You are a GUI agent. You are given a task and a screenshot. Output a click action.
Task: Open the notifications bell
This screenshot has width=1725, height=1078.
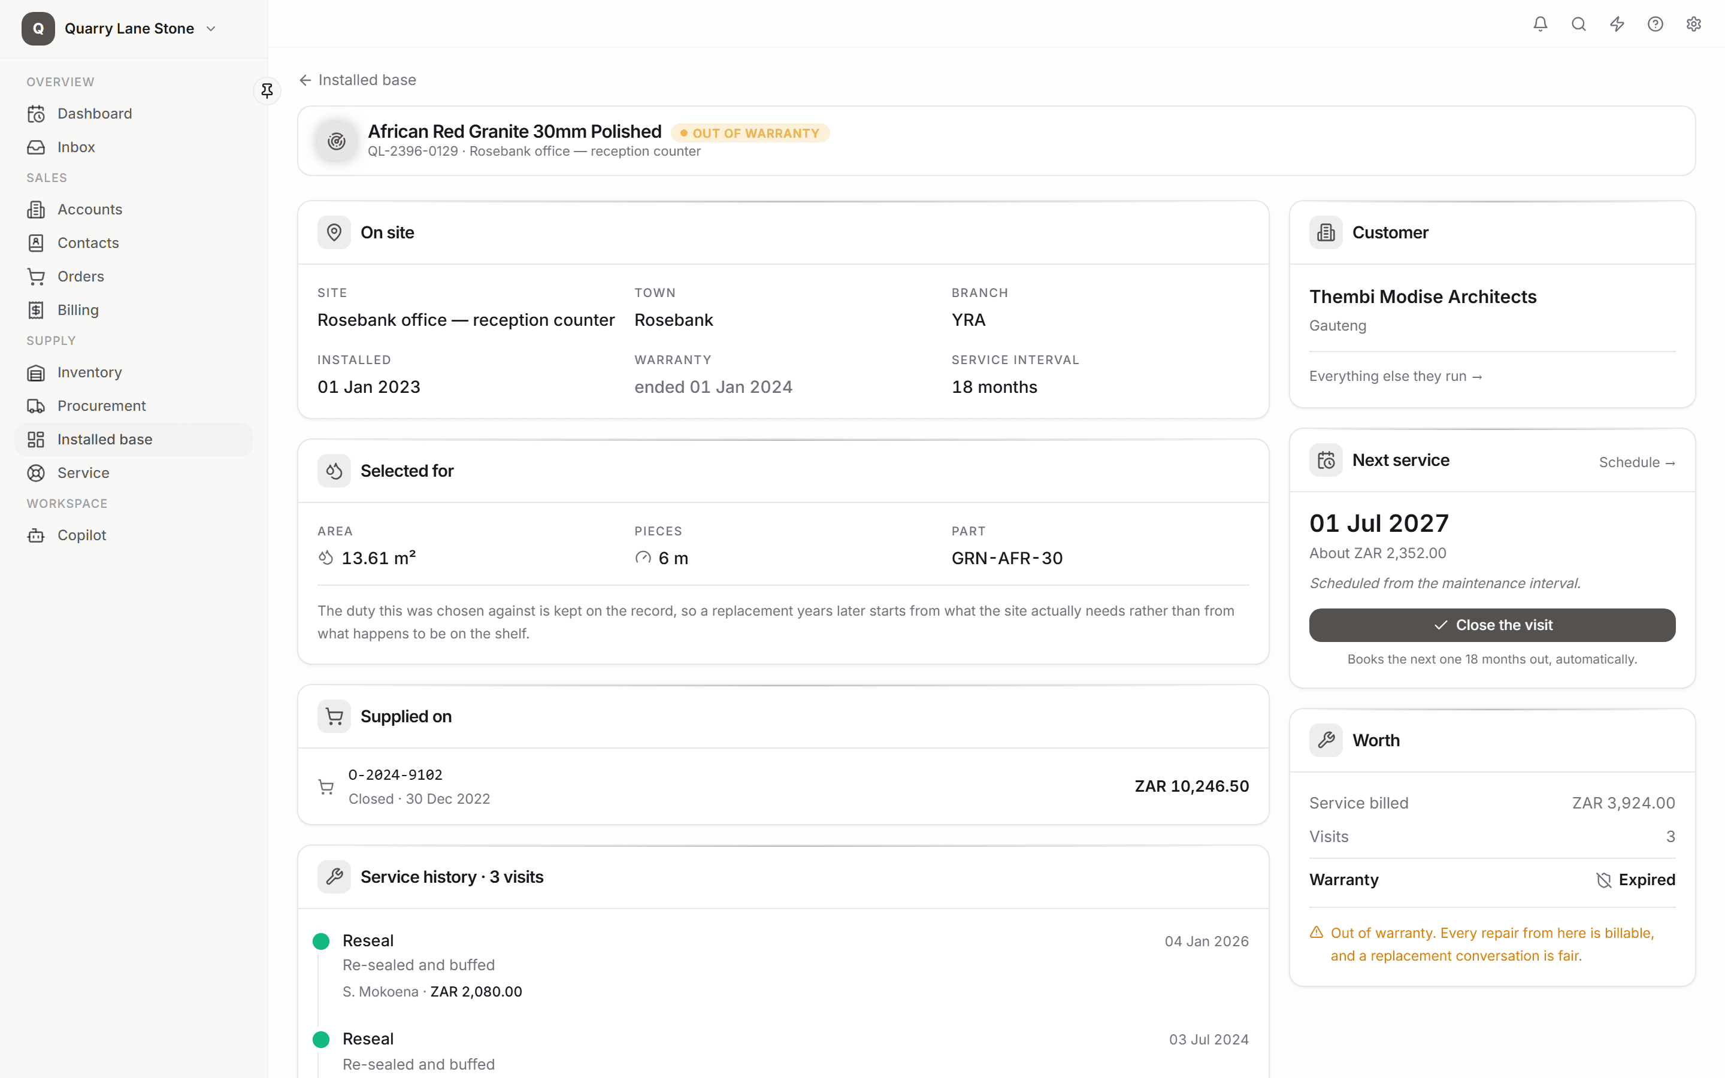coord(1541,24)
